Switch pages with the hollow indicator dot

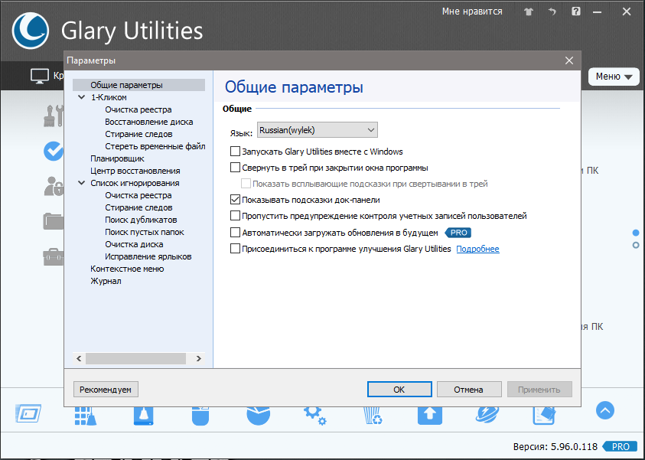coord(636,245)
